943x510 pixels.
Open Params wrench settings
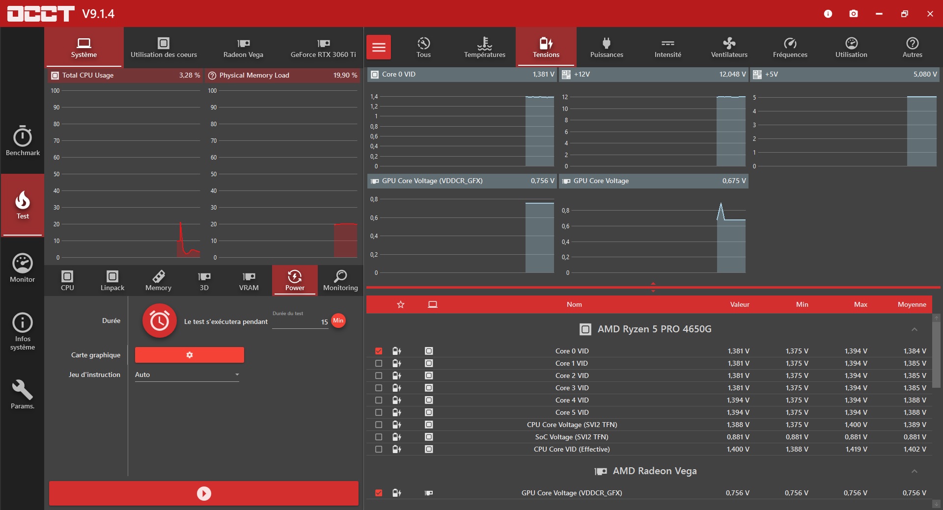[23, 394]
